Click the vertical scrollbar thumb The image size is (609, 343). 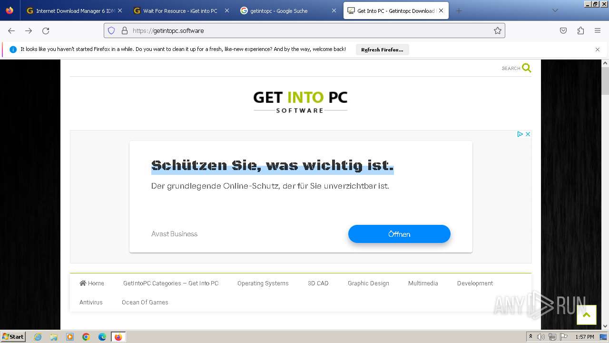click(605, 81)
